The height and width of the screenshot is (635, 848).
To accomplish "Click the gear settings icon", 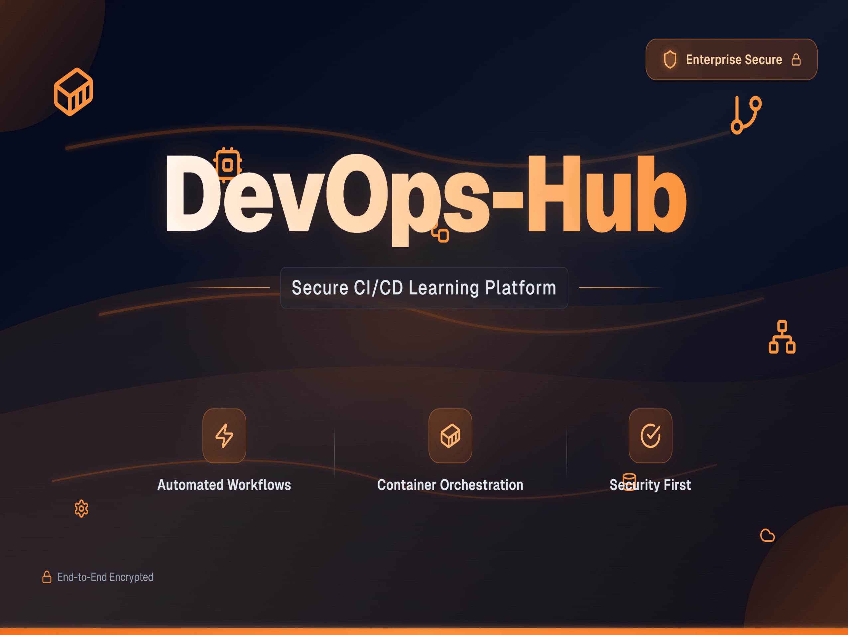I will 81,509.
